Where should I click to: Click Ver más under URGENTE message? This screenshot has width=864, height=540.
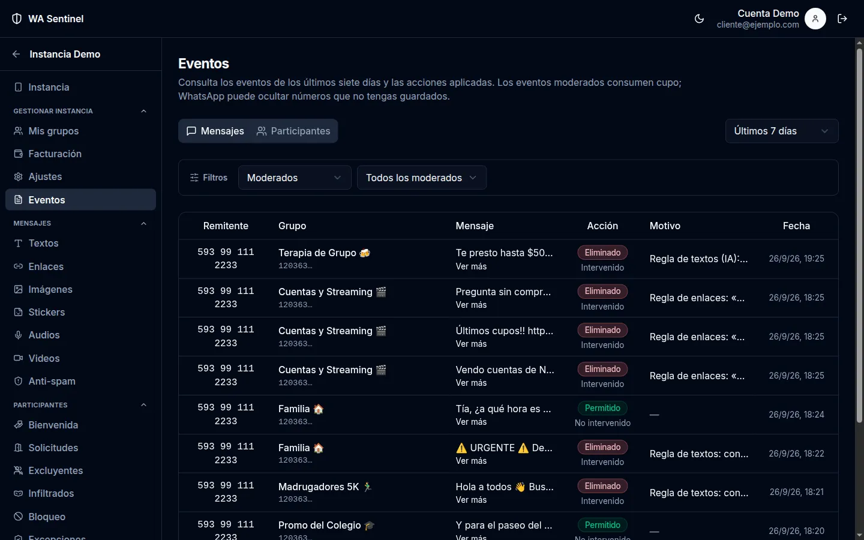click(x=471, y=461)
